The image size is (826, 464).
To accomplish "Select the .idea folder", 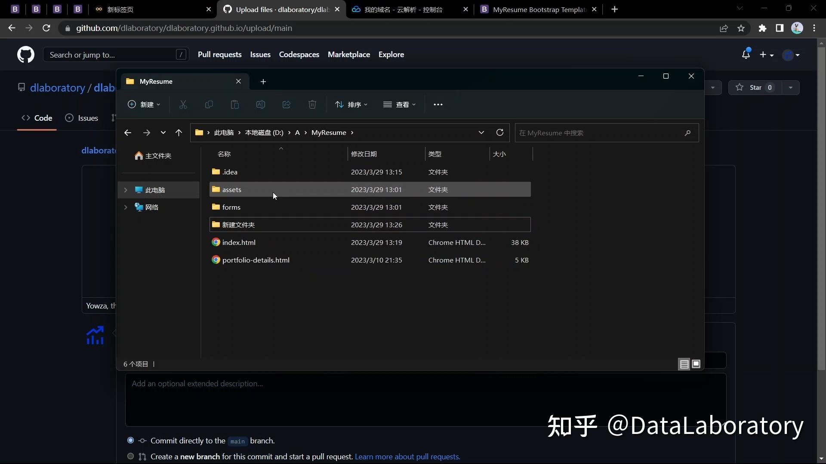I will pyautogui.click(x=370, y=172).
